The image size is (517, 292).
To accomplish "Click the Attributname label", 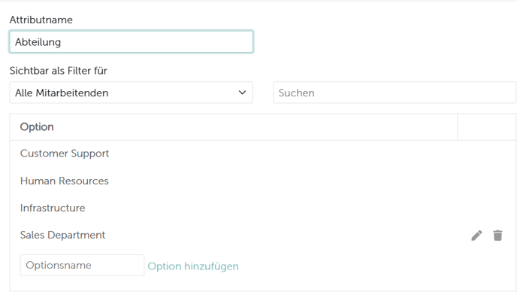I will [x=41, y=20].
